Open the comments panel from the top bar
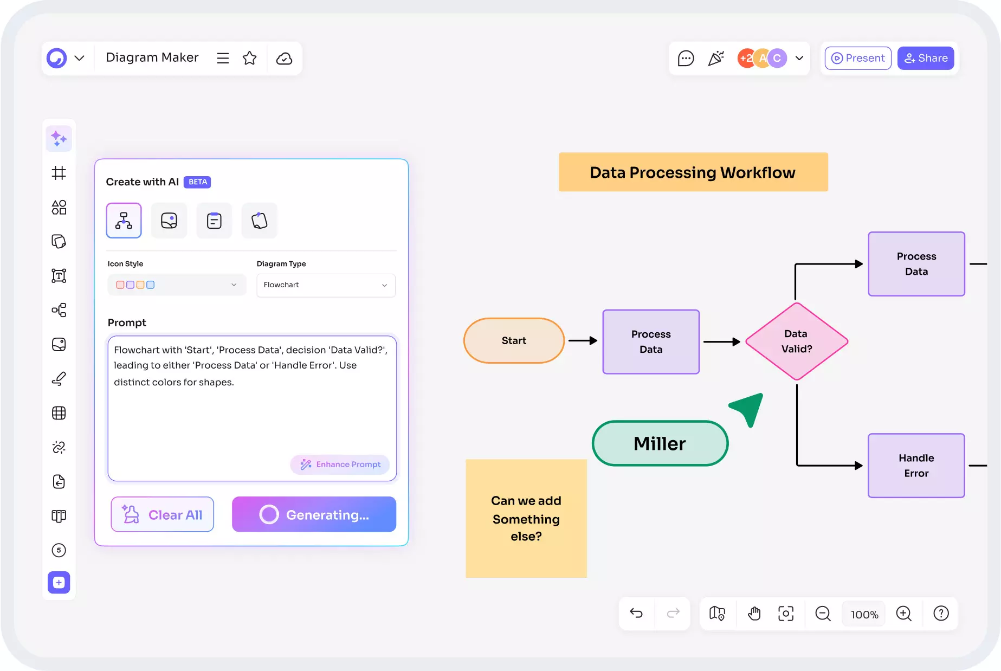 [686, 58]
